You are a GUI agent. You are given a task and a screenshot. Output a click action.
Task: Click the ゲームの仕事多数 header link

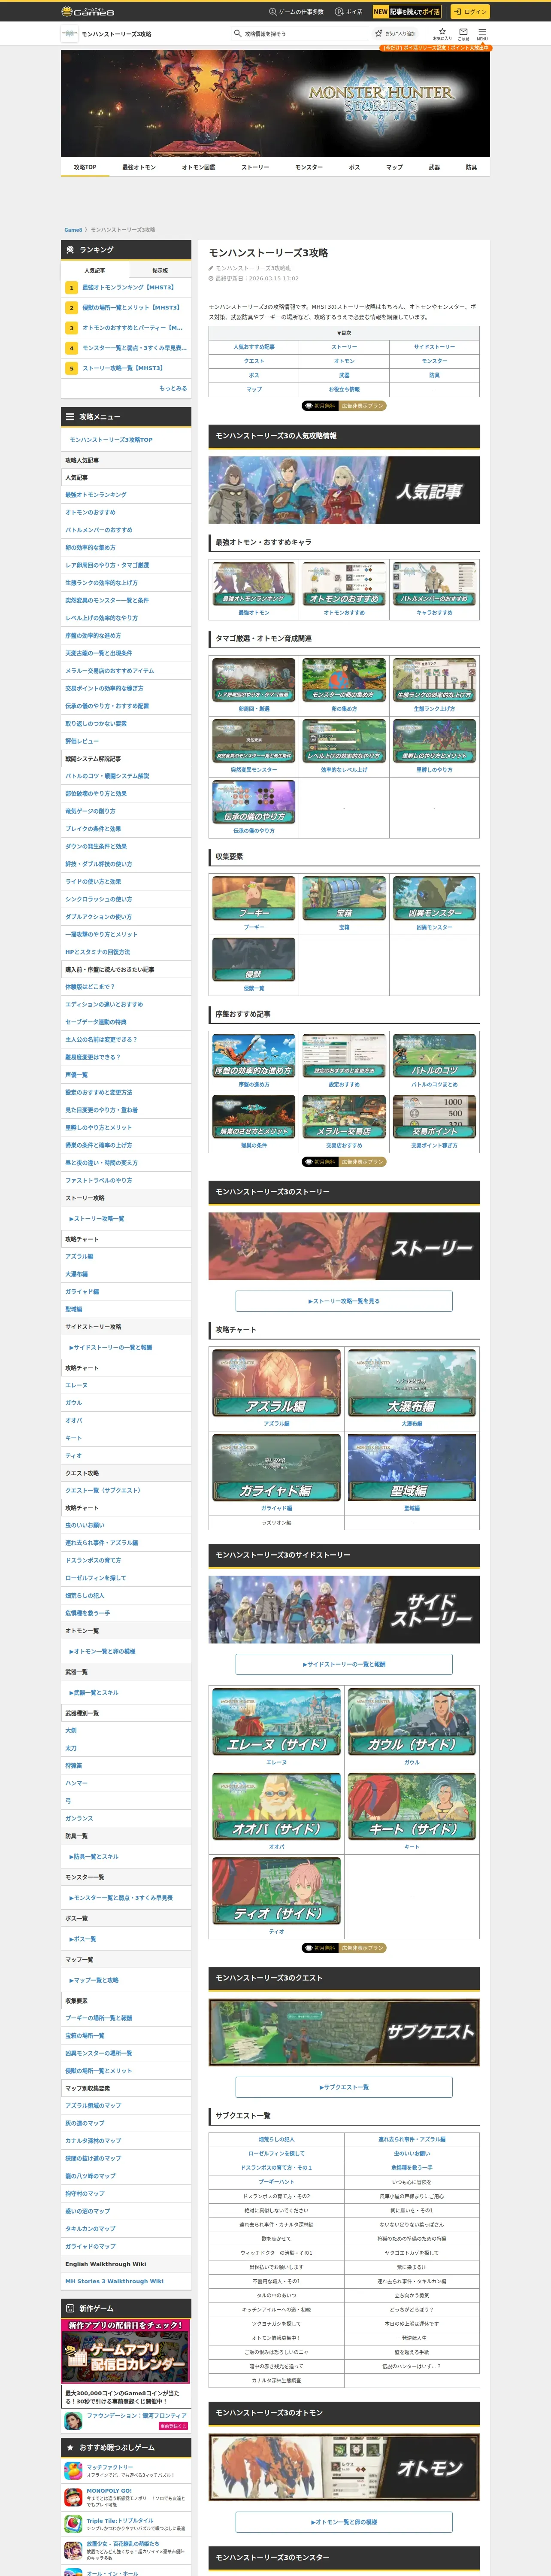(296, 12)
